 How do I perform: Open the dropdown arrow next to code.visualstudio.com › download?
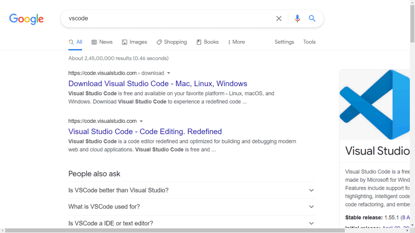(x=169, y=73)
